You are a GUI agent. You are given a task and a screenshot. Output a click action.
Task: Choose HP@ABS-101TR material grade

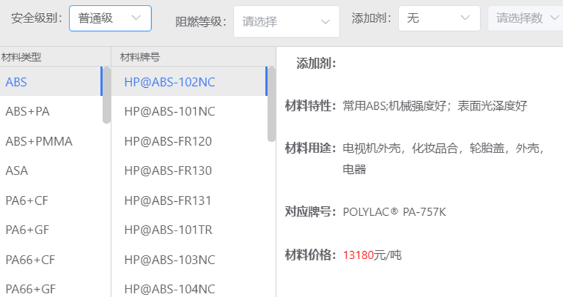tap(189, 230)
